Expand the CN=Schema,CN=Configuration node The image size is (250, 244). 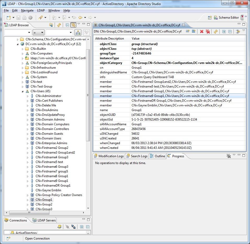[18, 40]
